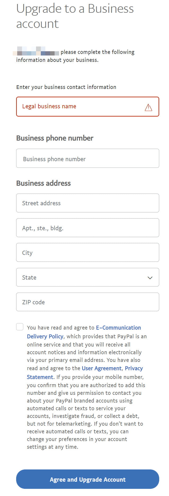Click the Business address section heading
This screenshot has height=496, width=169.
(x=43, y=183)
